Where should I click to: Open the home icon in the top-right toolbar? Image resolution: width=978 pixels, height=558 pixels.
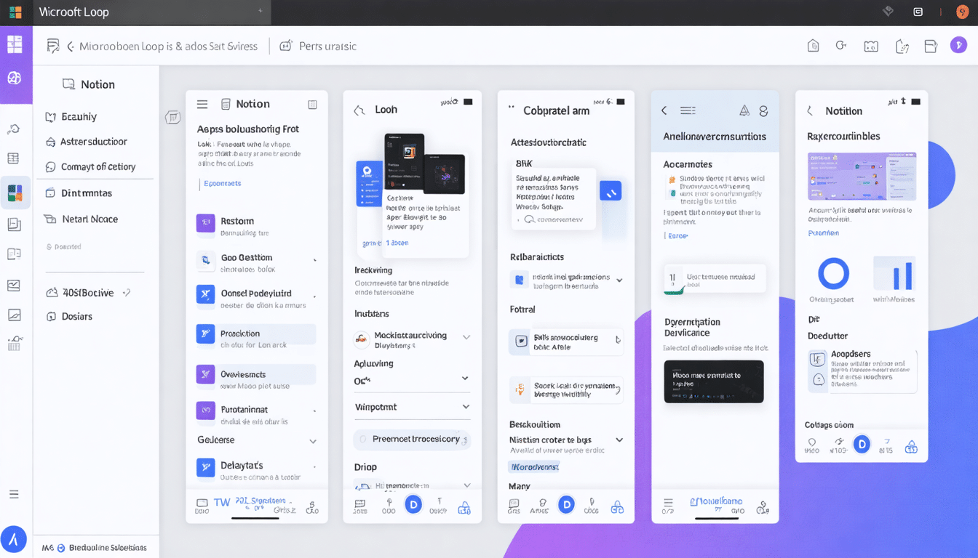tap(814, 46)
